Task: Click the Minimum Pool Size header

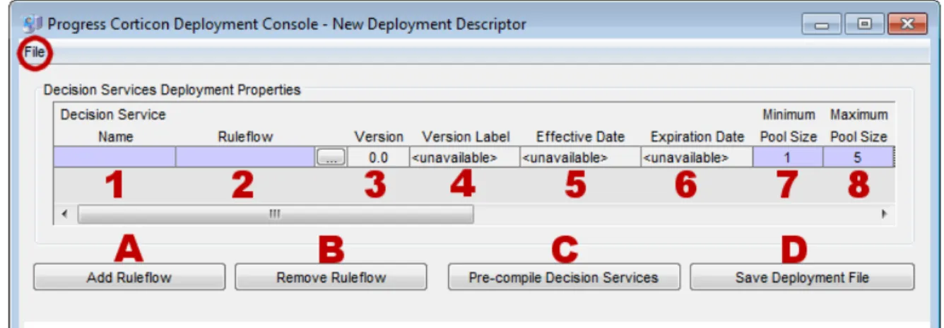Action: (x=789, y=125)
